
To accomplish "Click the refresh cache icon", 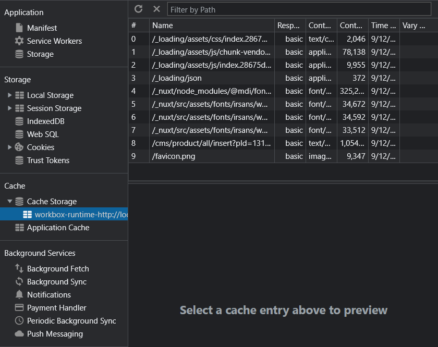I will (138, 9).
